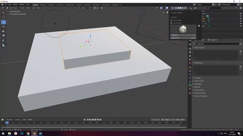Open the Windows Start menu
Viewport: 243px width, 136px height.
pyautogui.click(x=3, y=133)
